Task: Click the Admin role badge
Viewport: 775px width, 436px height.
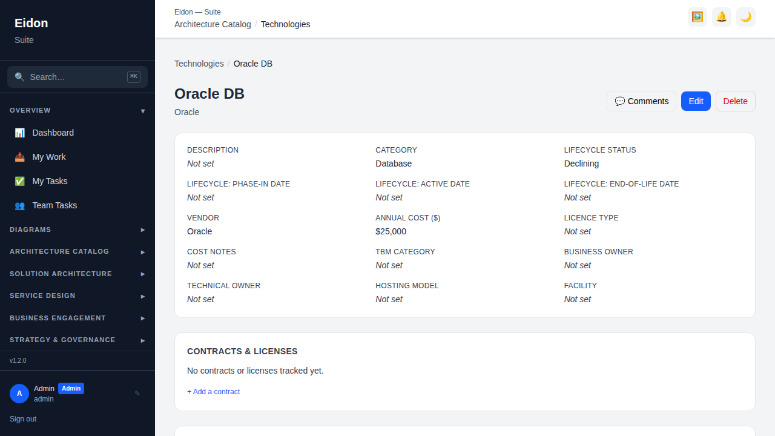Action: (x=71, y=389)
